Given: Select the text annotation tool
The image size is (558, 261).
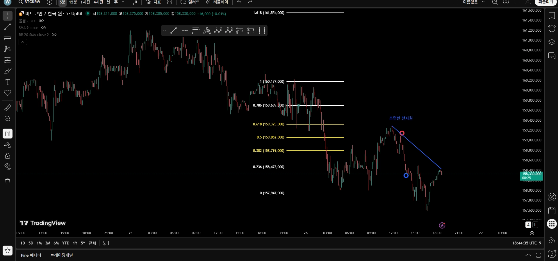Looking at the screenshot, I should point(8,82).
